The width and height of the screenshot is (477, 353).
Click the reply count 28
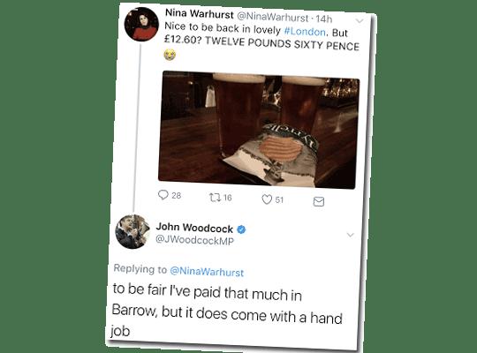click(177, 196)
